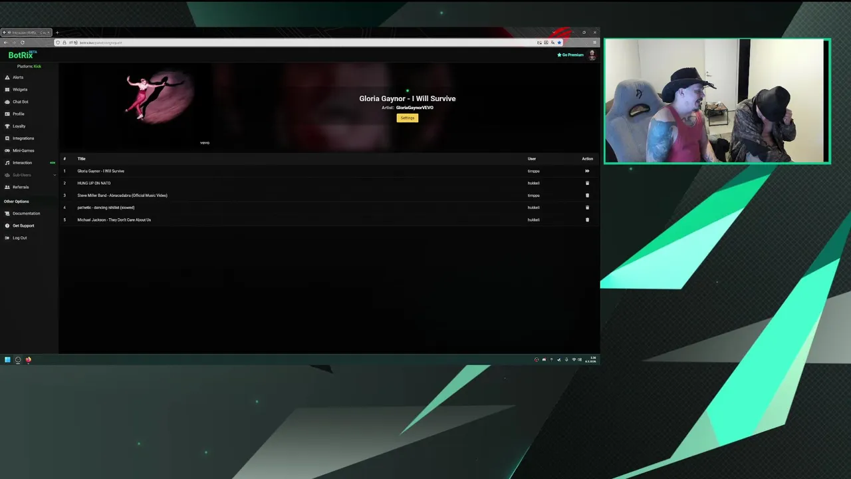Open the Referrals sidebar page
This screenshot has width=851, height=479.
point(21,187)
